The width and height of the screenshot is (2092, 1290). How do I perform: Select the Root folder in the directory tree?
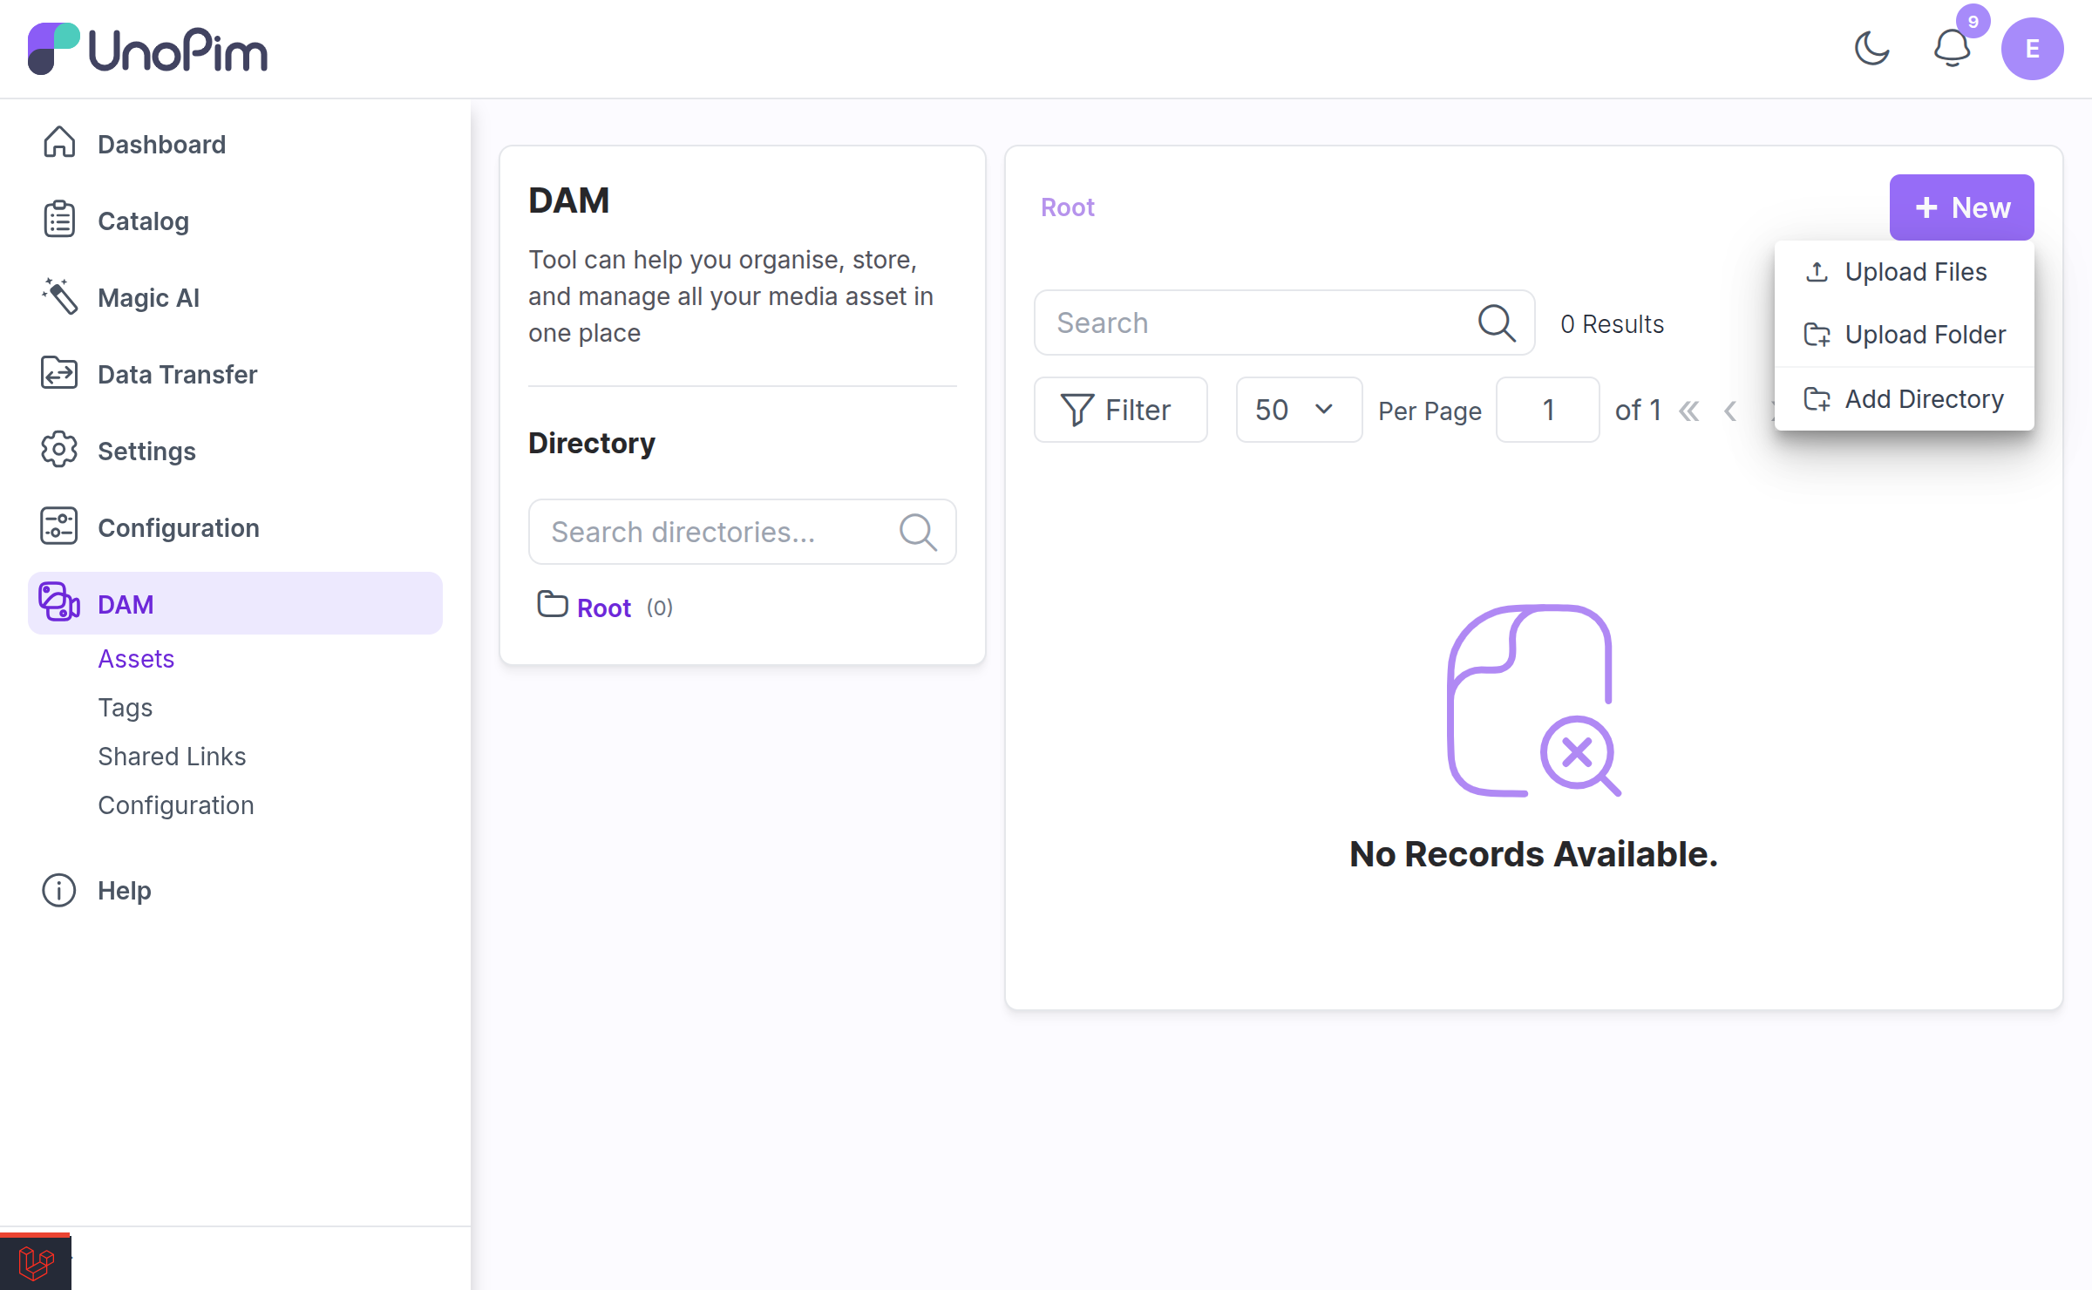604,608
